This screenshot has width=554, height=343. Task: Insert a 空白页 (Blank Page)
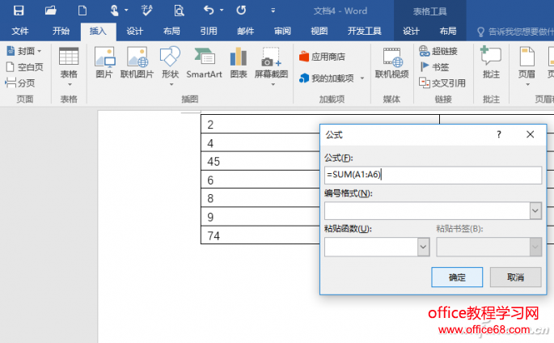25,67
